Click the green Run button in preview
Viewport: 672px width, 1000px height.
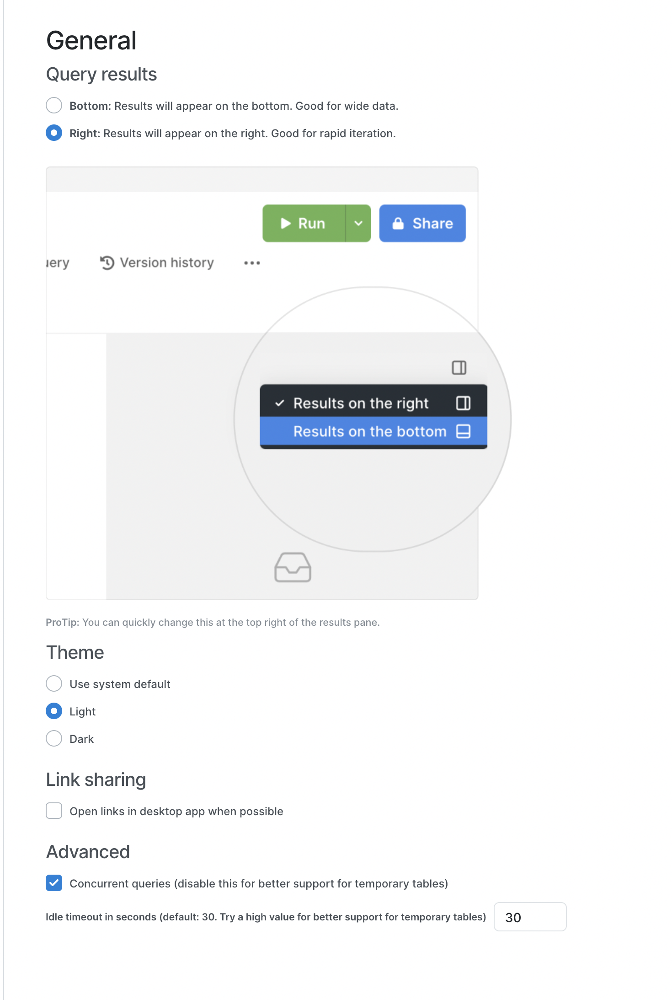click(x=304, y=223)
